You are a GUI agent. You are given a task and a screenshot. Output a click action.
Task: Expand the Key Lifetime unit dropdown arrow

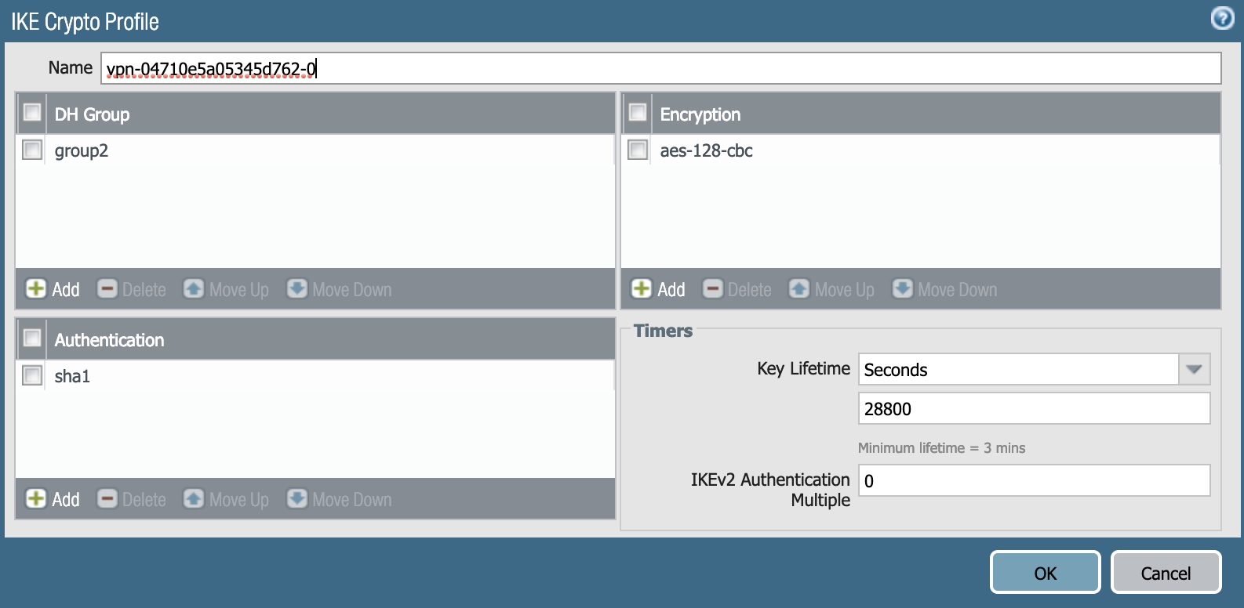pos(1194,369)
